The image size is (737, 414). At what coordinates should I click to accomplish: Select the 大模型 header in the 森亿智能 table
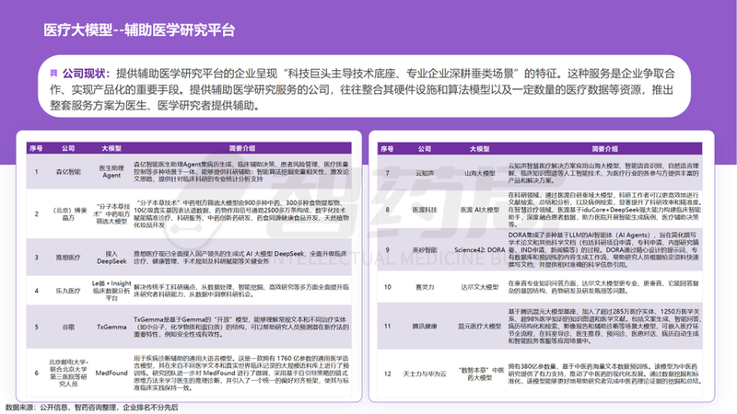(111, 148)
